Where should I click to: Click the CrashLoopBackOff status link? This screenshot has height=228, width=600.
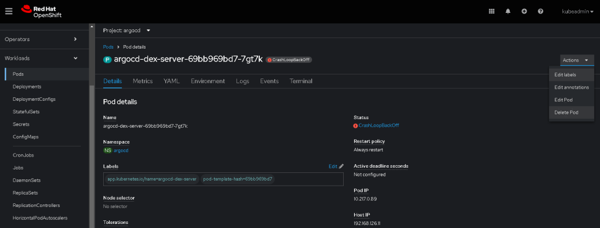coord(378,125)
